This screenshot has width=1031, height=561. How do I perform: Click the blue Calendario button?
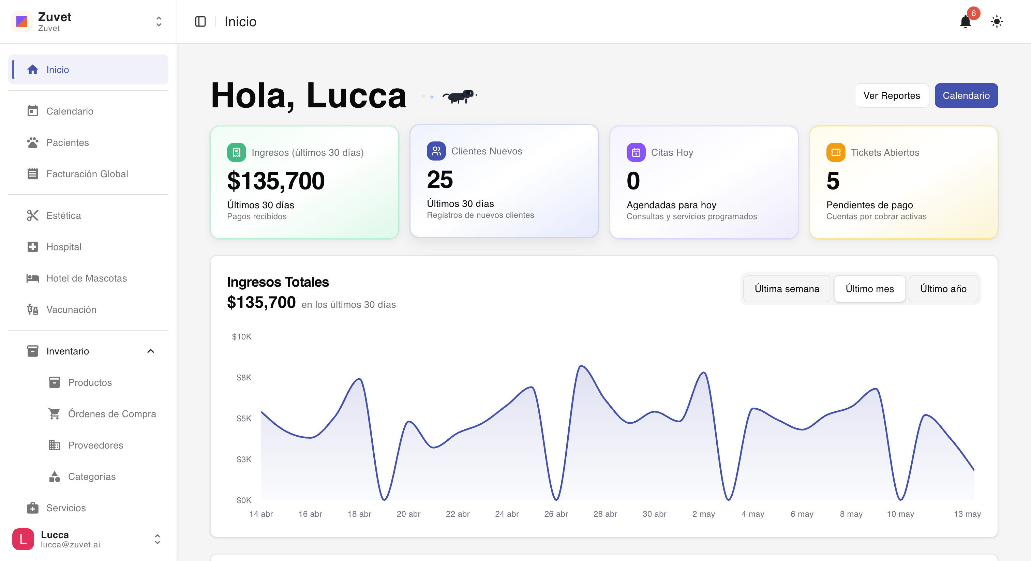pyautogui.click(x=966, y=95)
